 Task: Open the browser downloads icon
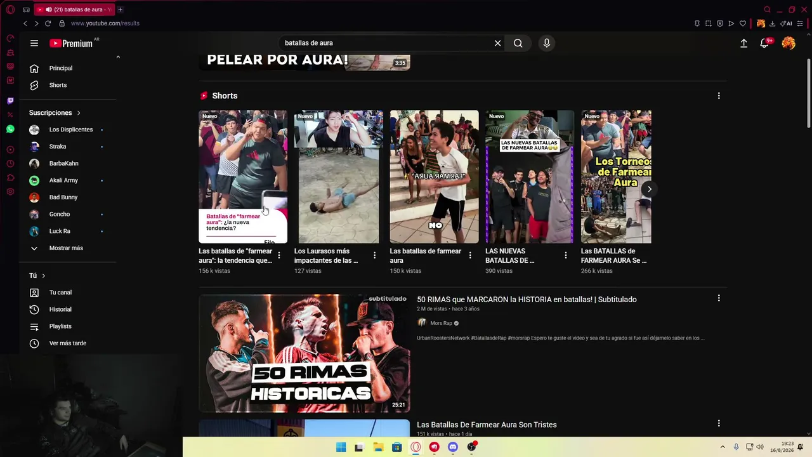tap(772, 23)
